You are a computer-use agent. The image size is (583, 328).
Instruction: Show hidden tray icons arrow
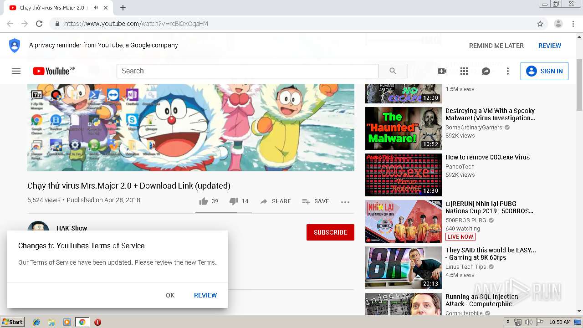[x=508, y=322]
